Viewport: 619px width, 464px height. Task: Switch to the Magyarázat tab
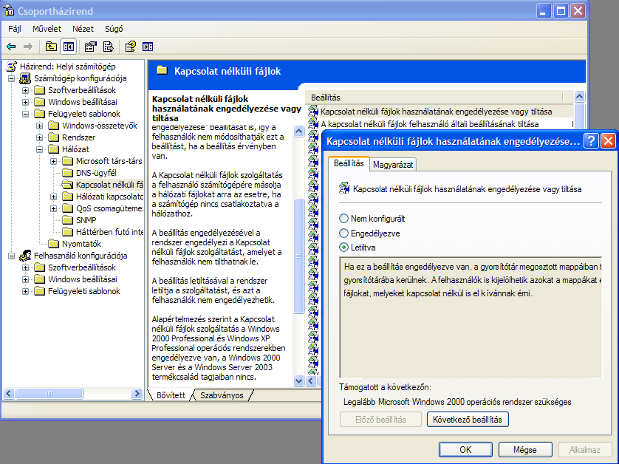(x=393, y=164)
